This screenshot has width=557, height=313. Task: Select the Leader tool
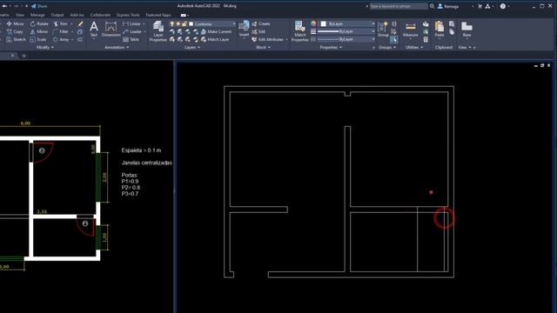132,31
